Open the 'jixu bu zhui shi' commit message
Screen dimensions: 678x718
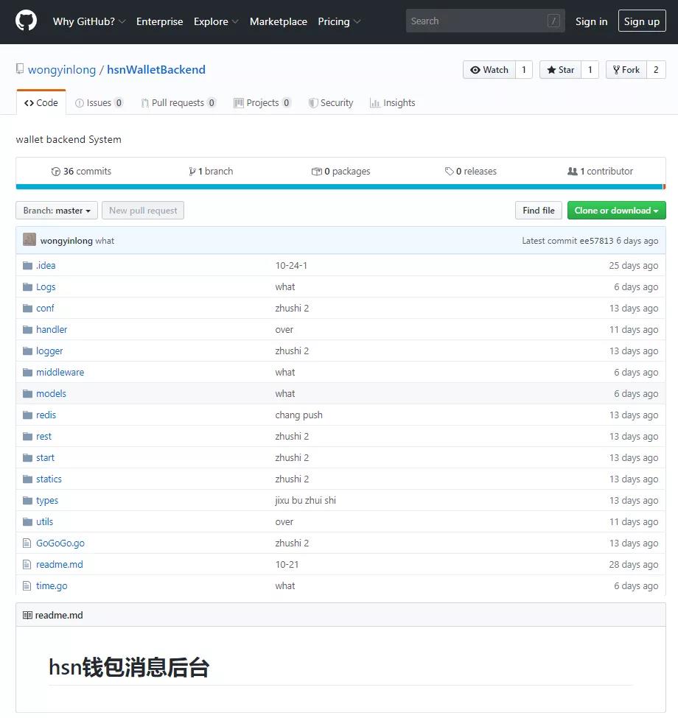(x=306, y=501)
